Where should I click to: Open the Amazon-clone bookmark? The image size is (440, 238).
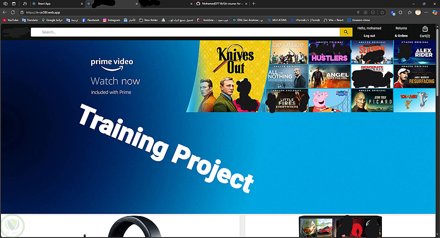358,20
